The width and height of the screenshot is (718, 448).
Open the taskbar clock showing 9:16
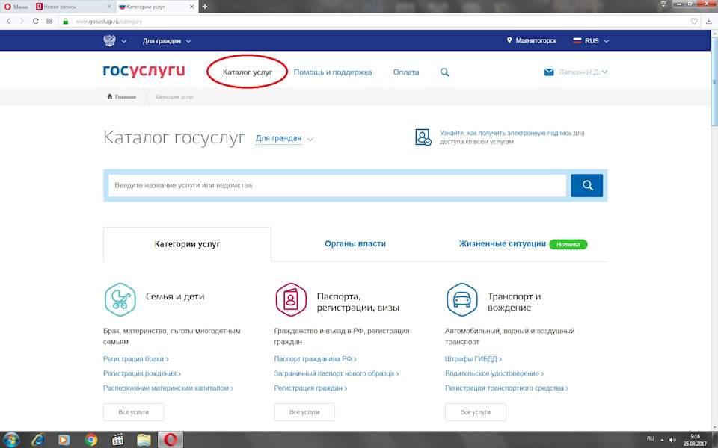pos(695,440)
